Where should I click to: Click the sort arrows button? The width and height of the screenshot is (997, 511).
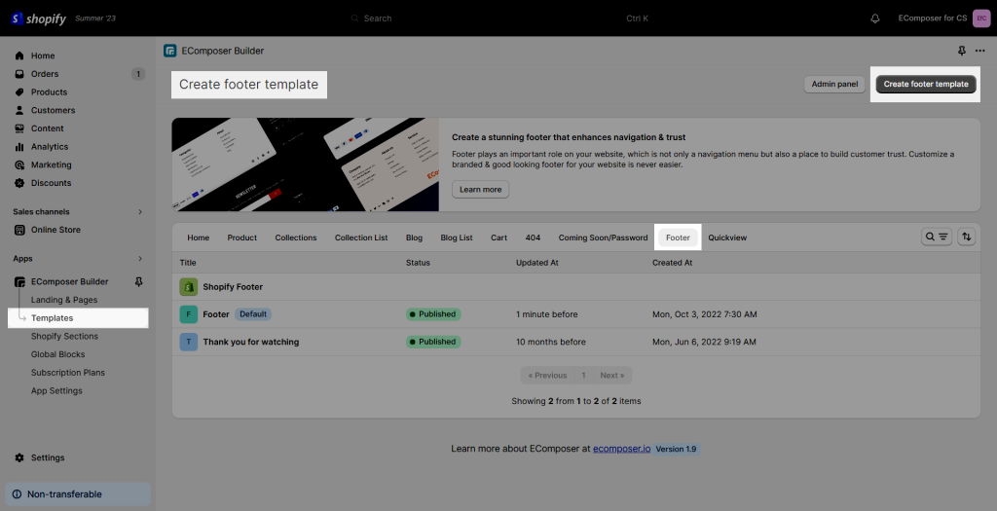[966, 237]
